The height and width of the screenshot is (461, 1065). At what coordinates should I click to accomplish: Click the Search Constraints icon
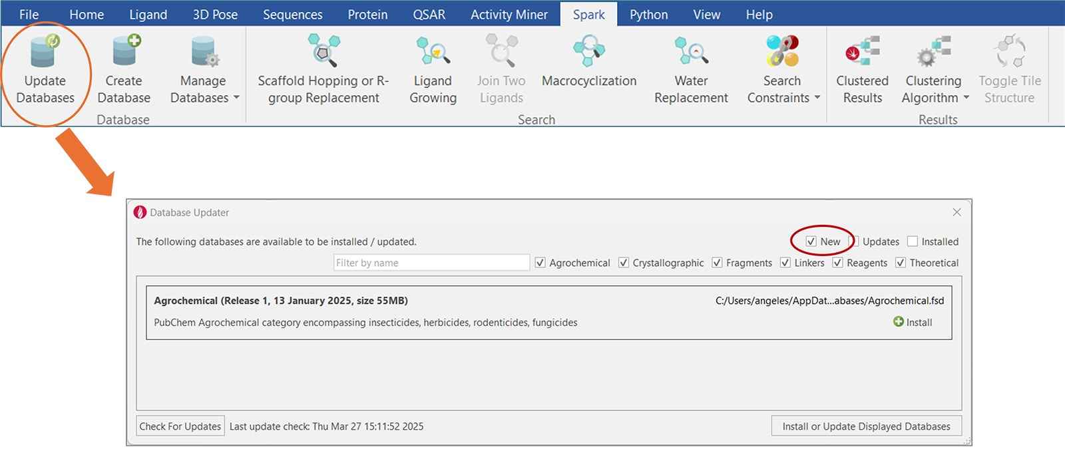point(782,51)
